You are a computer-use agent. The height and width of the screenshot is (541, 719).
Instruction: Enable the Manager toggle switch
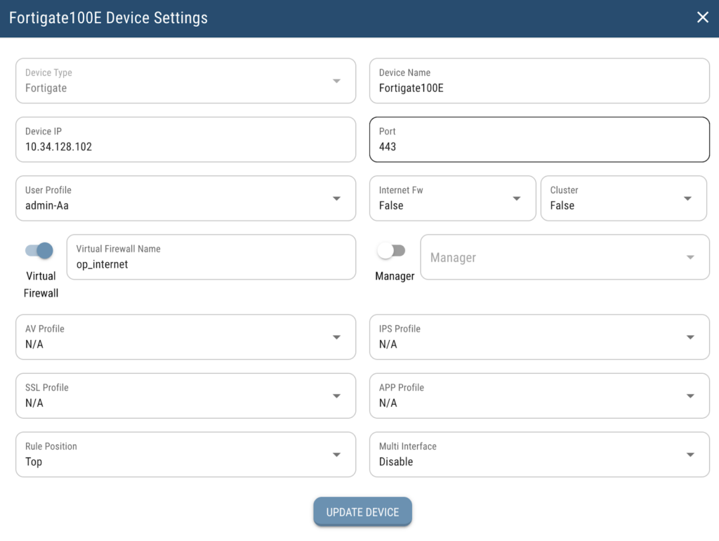click(x=391, y=251)
